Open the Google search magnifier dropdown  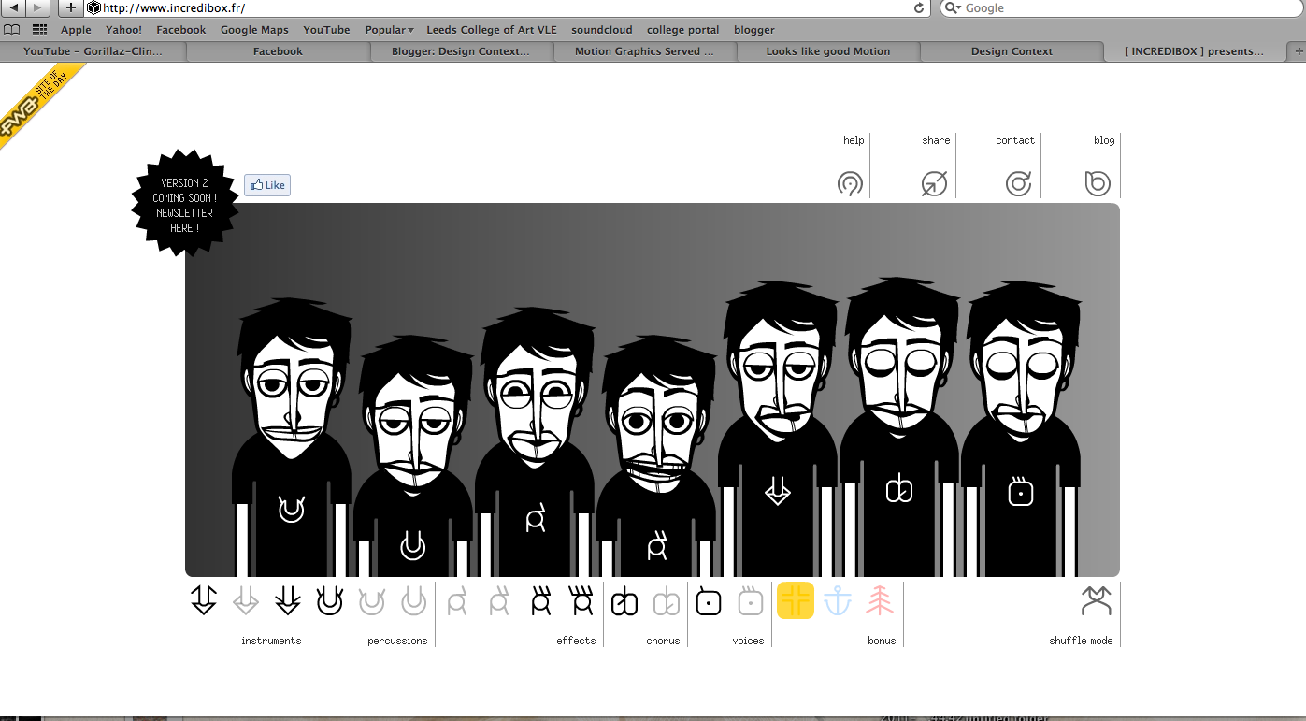pyautogui.click(x=952, y=7)
